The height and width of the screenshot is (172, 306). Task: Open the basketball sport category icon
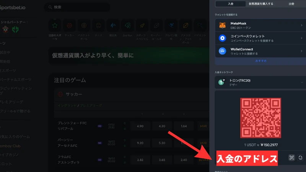point(84,25)
